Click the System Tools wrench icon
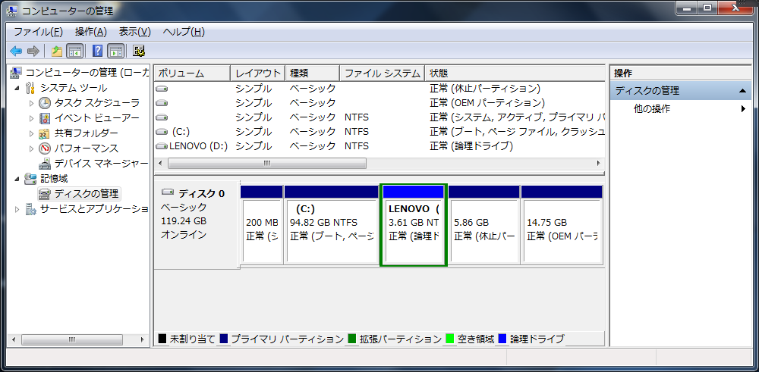The height and width of the screenshot is (372, 759). [x=30, y=88]
